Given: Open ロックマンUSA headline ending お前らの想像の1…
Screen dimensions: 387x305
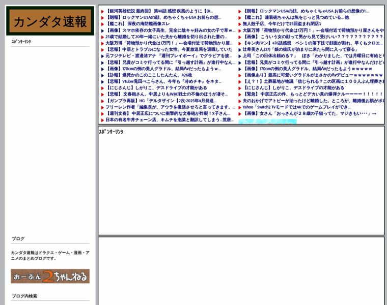Looking at the screenshot, I should point(306,11).
